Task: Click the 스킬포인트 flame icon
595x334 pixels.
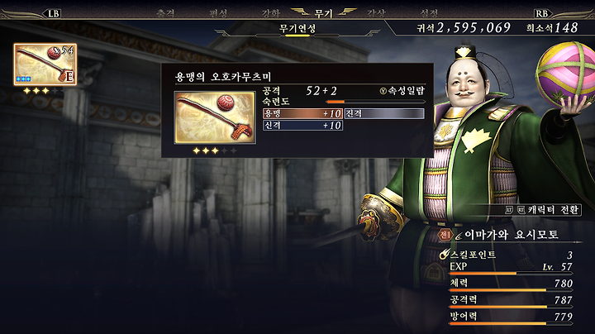Action: click(x=444, y=255)
